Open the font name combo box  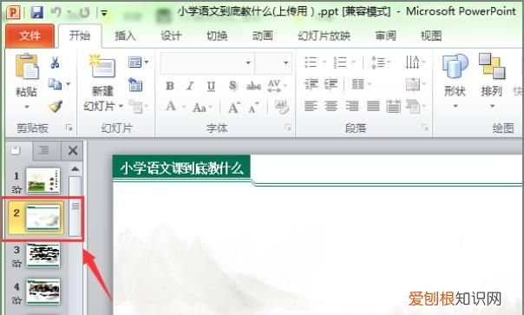coord(207,62)
